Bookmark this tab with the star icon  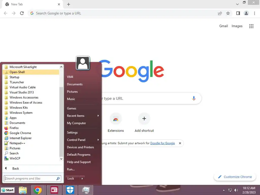tap(228, 13)
